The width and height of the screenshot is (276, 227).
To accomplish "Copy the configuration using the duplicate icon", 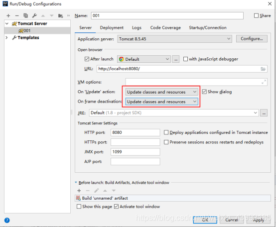I will [x=26, y=15].
